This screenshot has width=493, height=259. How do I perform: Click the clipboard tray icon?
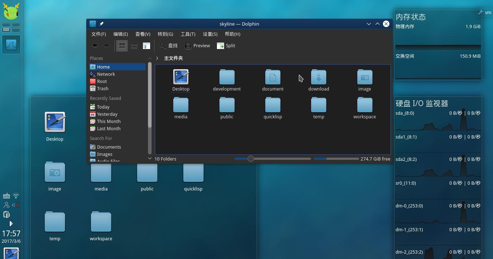6,214
